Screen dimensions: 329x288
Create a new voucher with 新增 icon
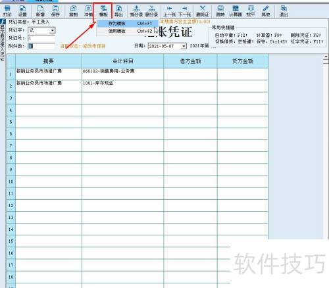click(x=40, y=11)
